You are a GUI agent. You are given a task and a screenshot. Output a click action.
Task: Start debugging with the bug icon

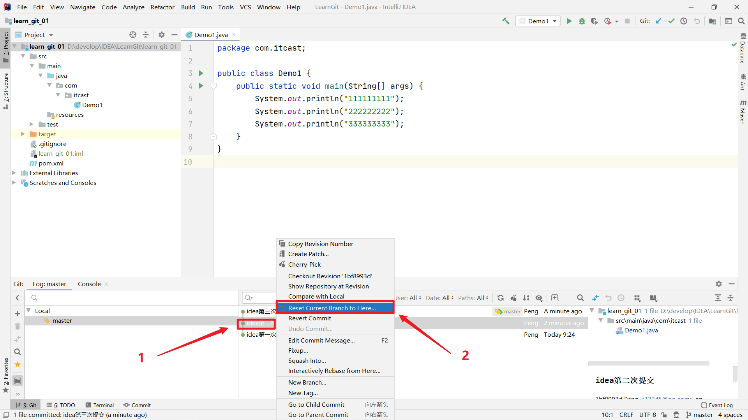click(x=582, y=21)
